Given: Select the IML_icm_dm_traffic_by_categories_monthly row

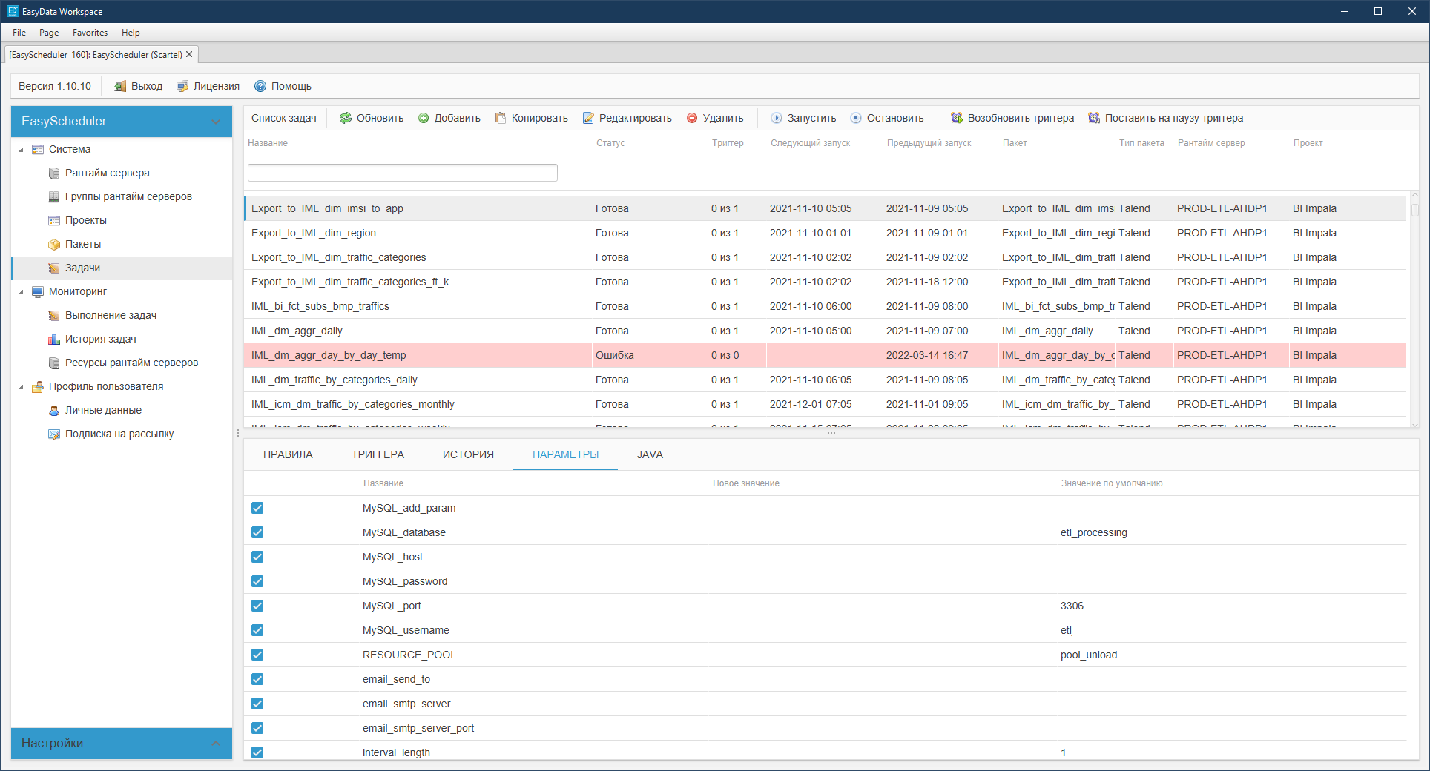Looking at the screenshot, I should 825,404.
